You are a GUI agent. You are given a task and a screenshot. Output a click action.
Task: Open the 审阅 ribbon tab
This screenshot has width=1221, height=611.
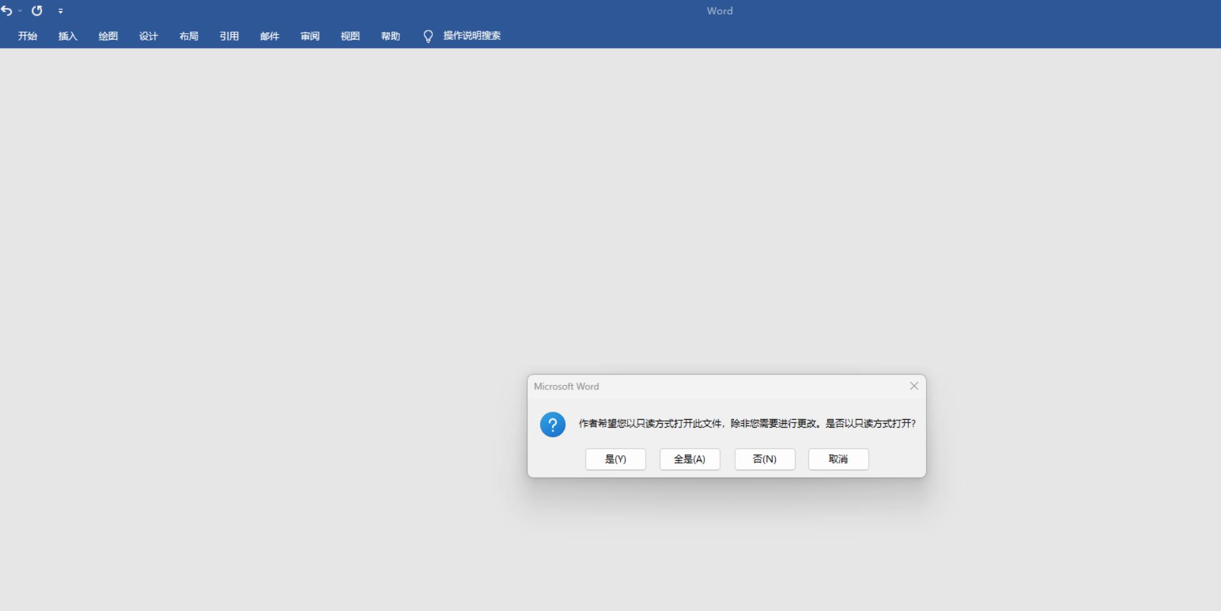[x=310, y=36]
